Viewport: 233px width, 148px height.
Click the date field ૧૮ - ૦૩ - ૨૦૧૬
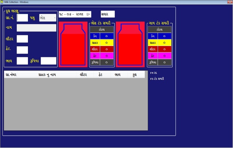pyautogui.click(x=75, y=14)
